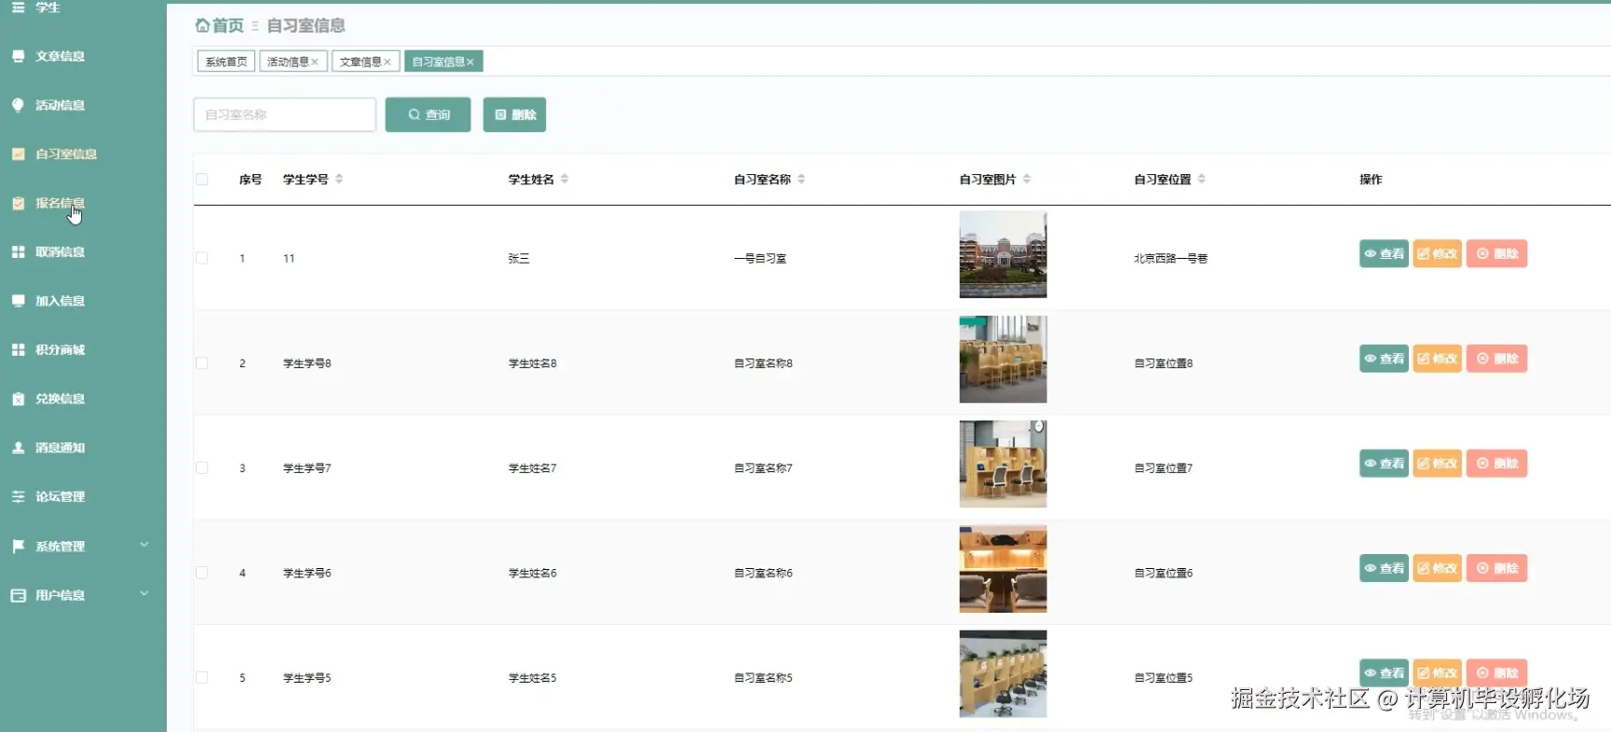Image resolution: width=1611 pixels, height=732 pixels.
Task: Click 查看 for the 学生学号8 row
Action: pyautogui.click(x=1384, y=359)
